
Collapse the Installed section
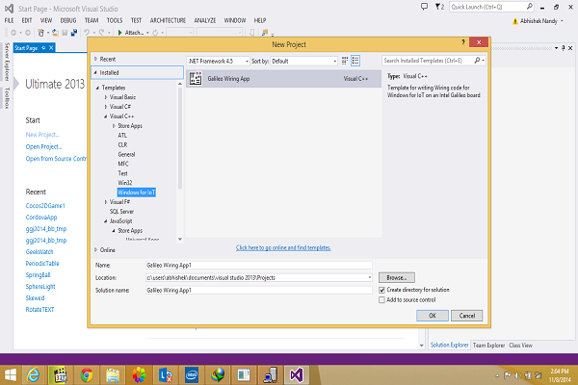click(x=95, y=72)
